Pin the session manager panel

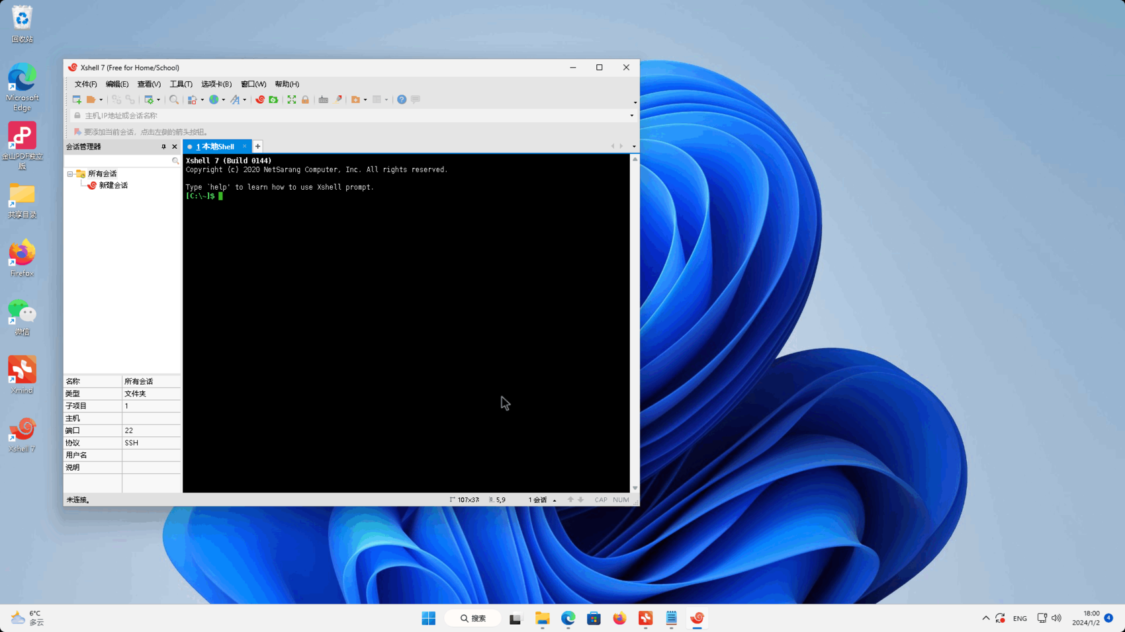(163, 147)
